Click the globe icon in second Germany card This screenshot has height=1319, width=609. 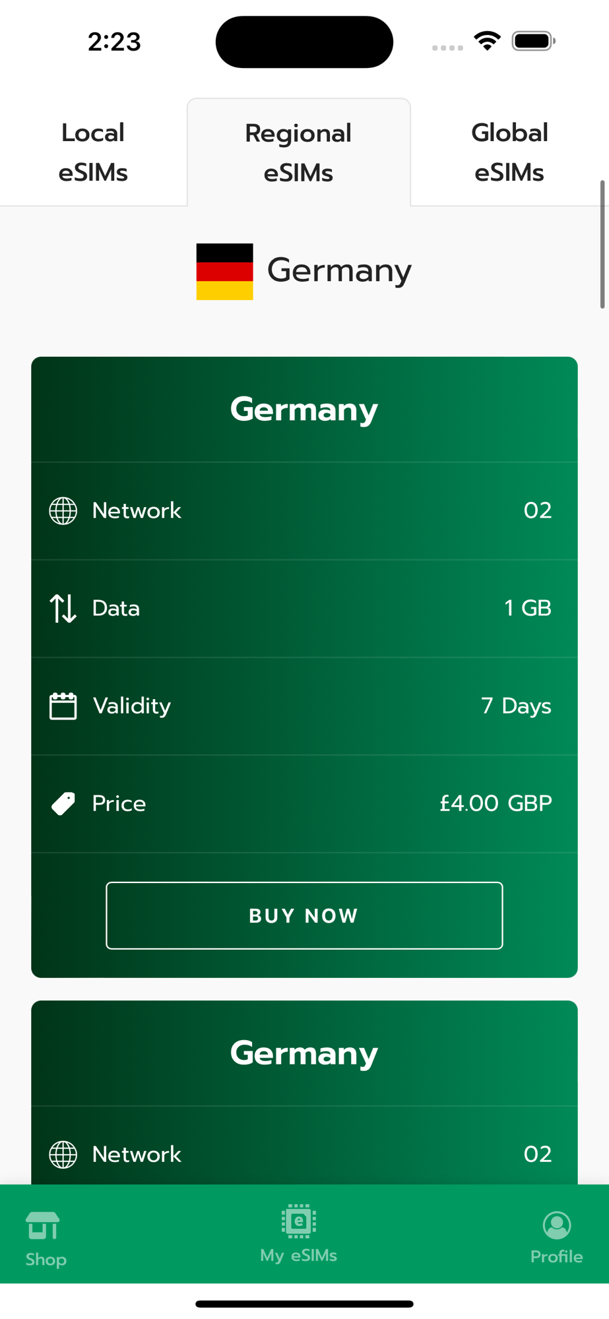pyautogui.click(x=63, y=1154)
